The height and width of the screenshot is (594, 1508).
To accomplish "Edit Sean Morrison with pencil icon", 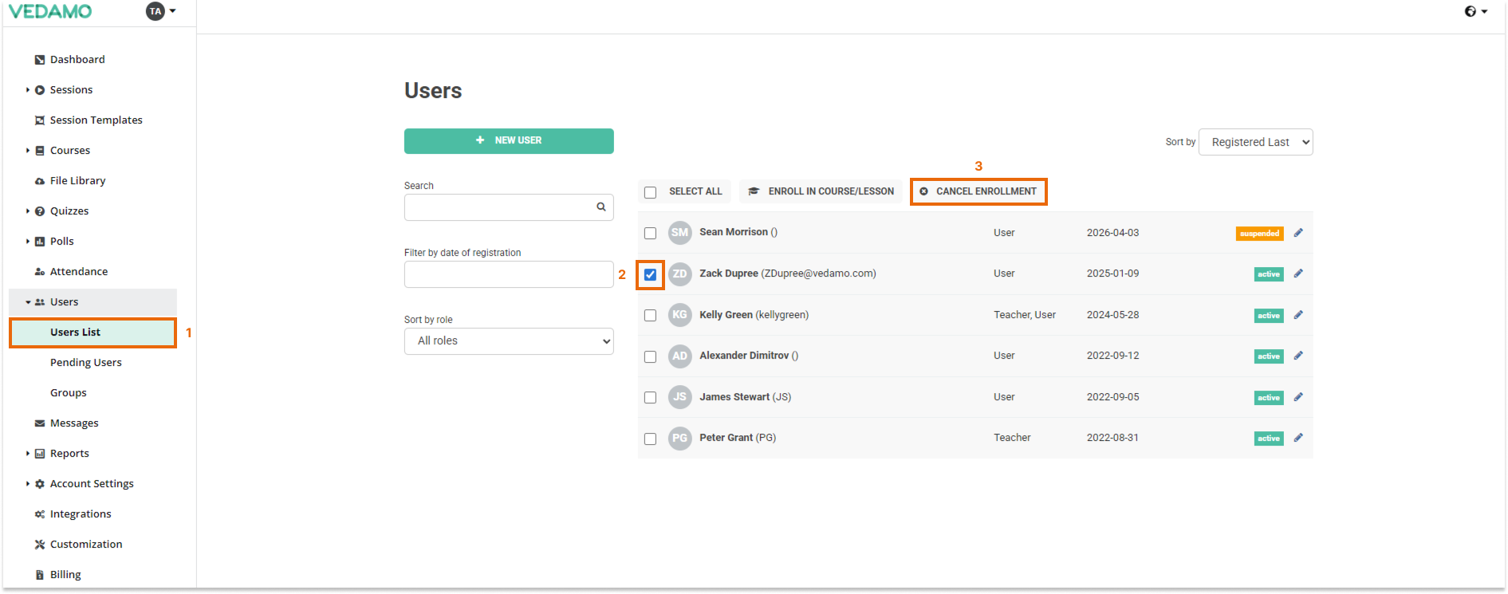I will [x=1298, y=233].
